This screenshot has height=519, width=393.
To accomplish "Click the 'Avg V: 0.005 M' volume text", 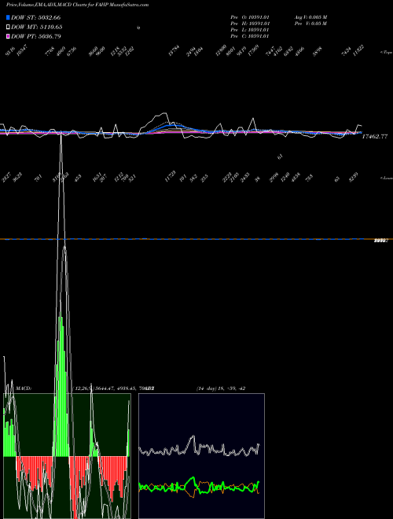I will 311,17.
